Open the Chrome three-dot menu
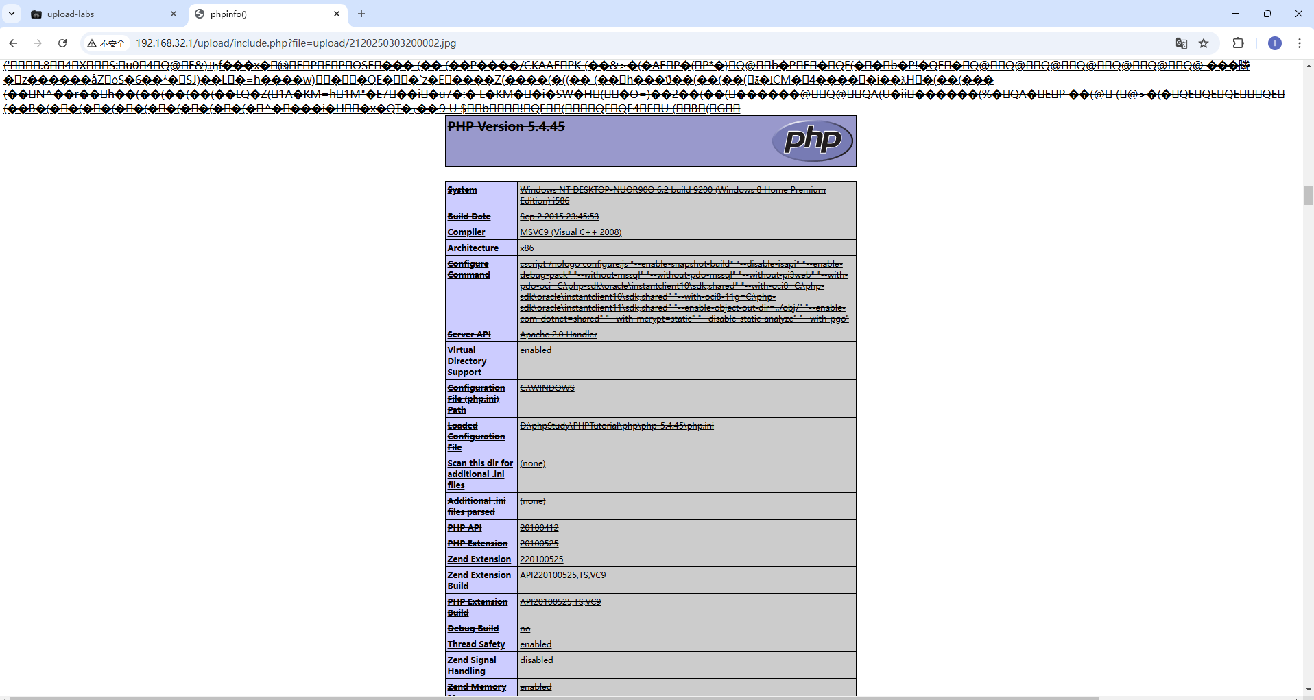This screenshot has height=700, width=1314. coord(1300,43)
